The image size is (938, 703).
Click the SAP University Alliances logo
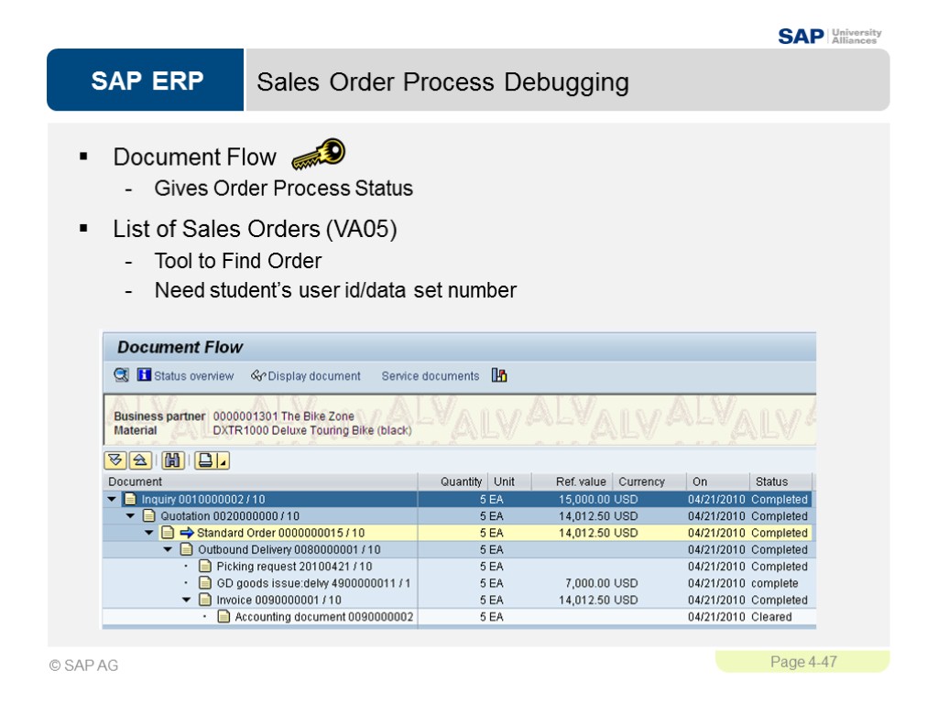[827, 34]
